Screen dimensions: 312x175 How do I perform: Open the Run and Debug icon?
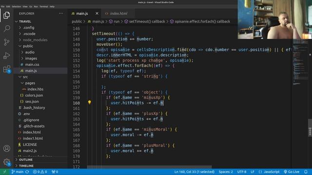tap(6, 55)
